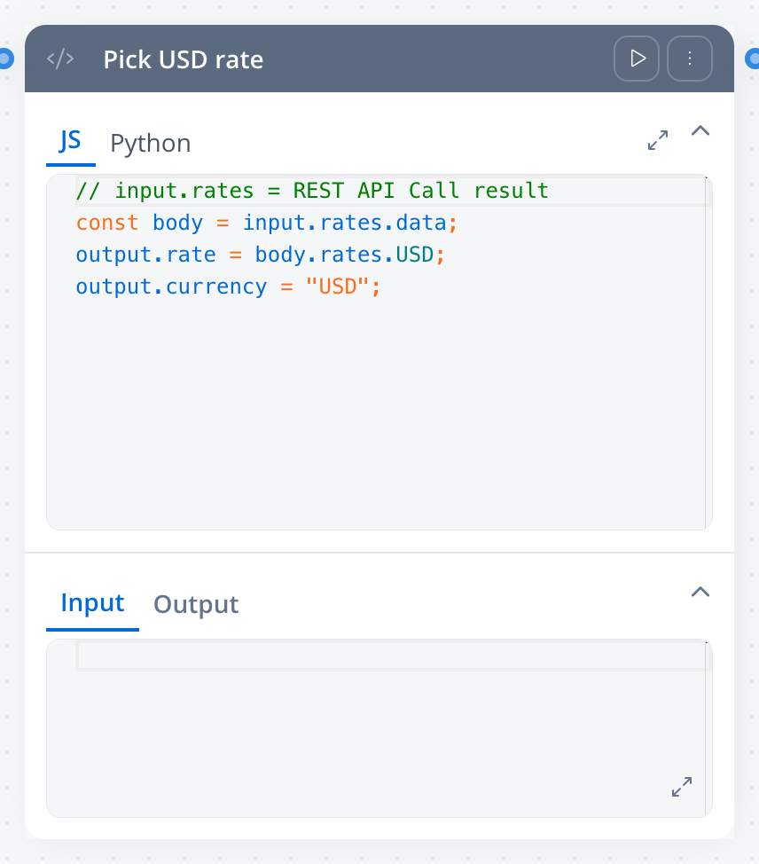Collapse the code editor section

click(700, 131)
